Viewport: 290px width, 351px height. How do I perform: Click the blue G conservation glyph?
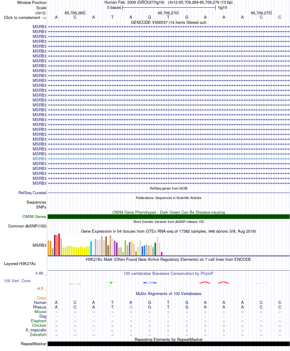coord(150,283)
